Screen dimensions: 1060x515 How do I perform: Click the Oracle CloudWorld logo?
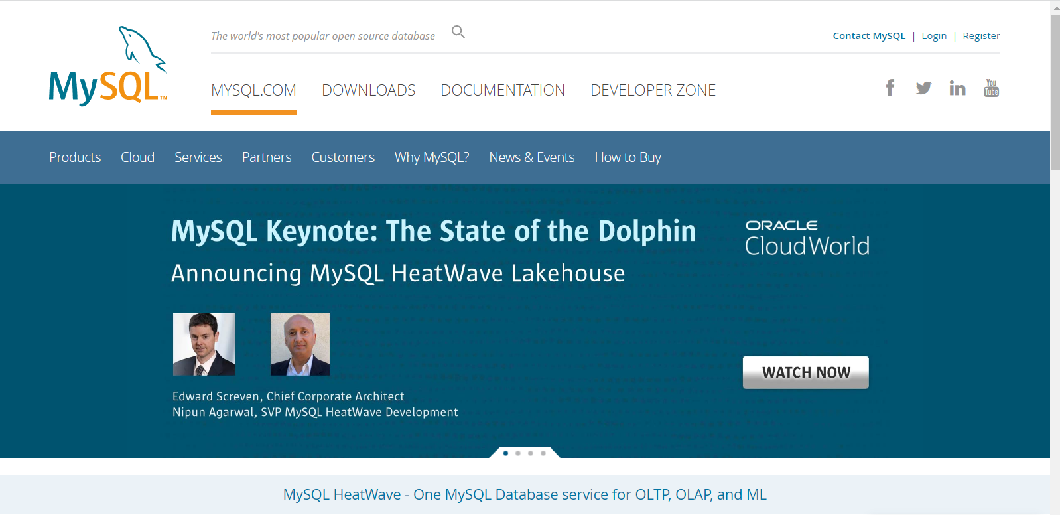(807, 238)
